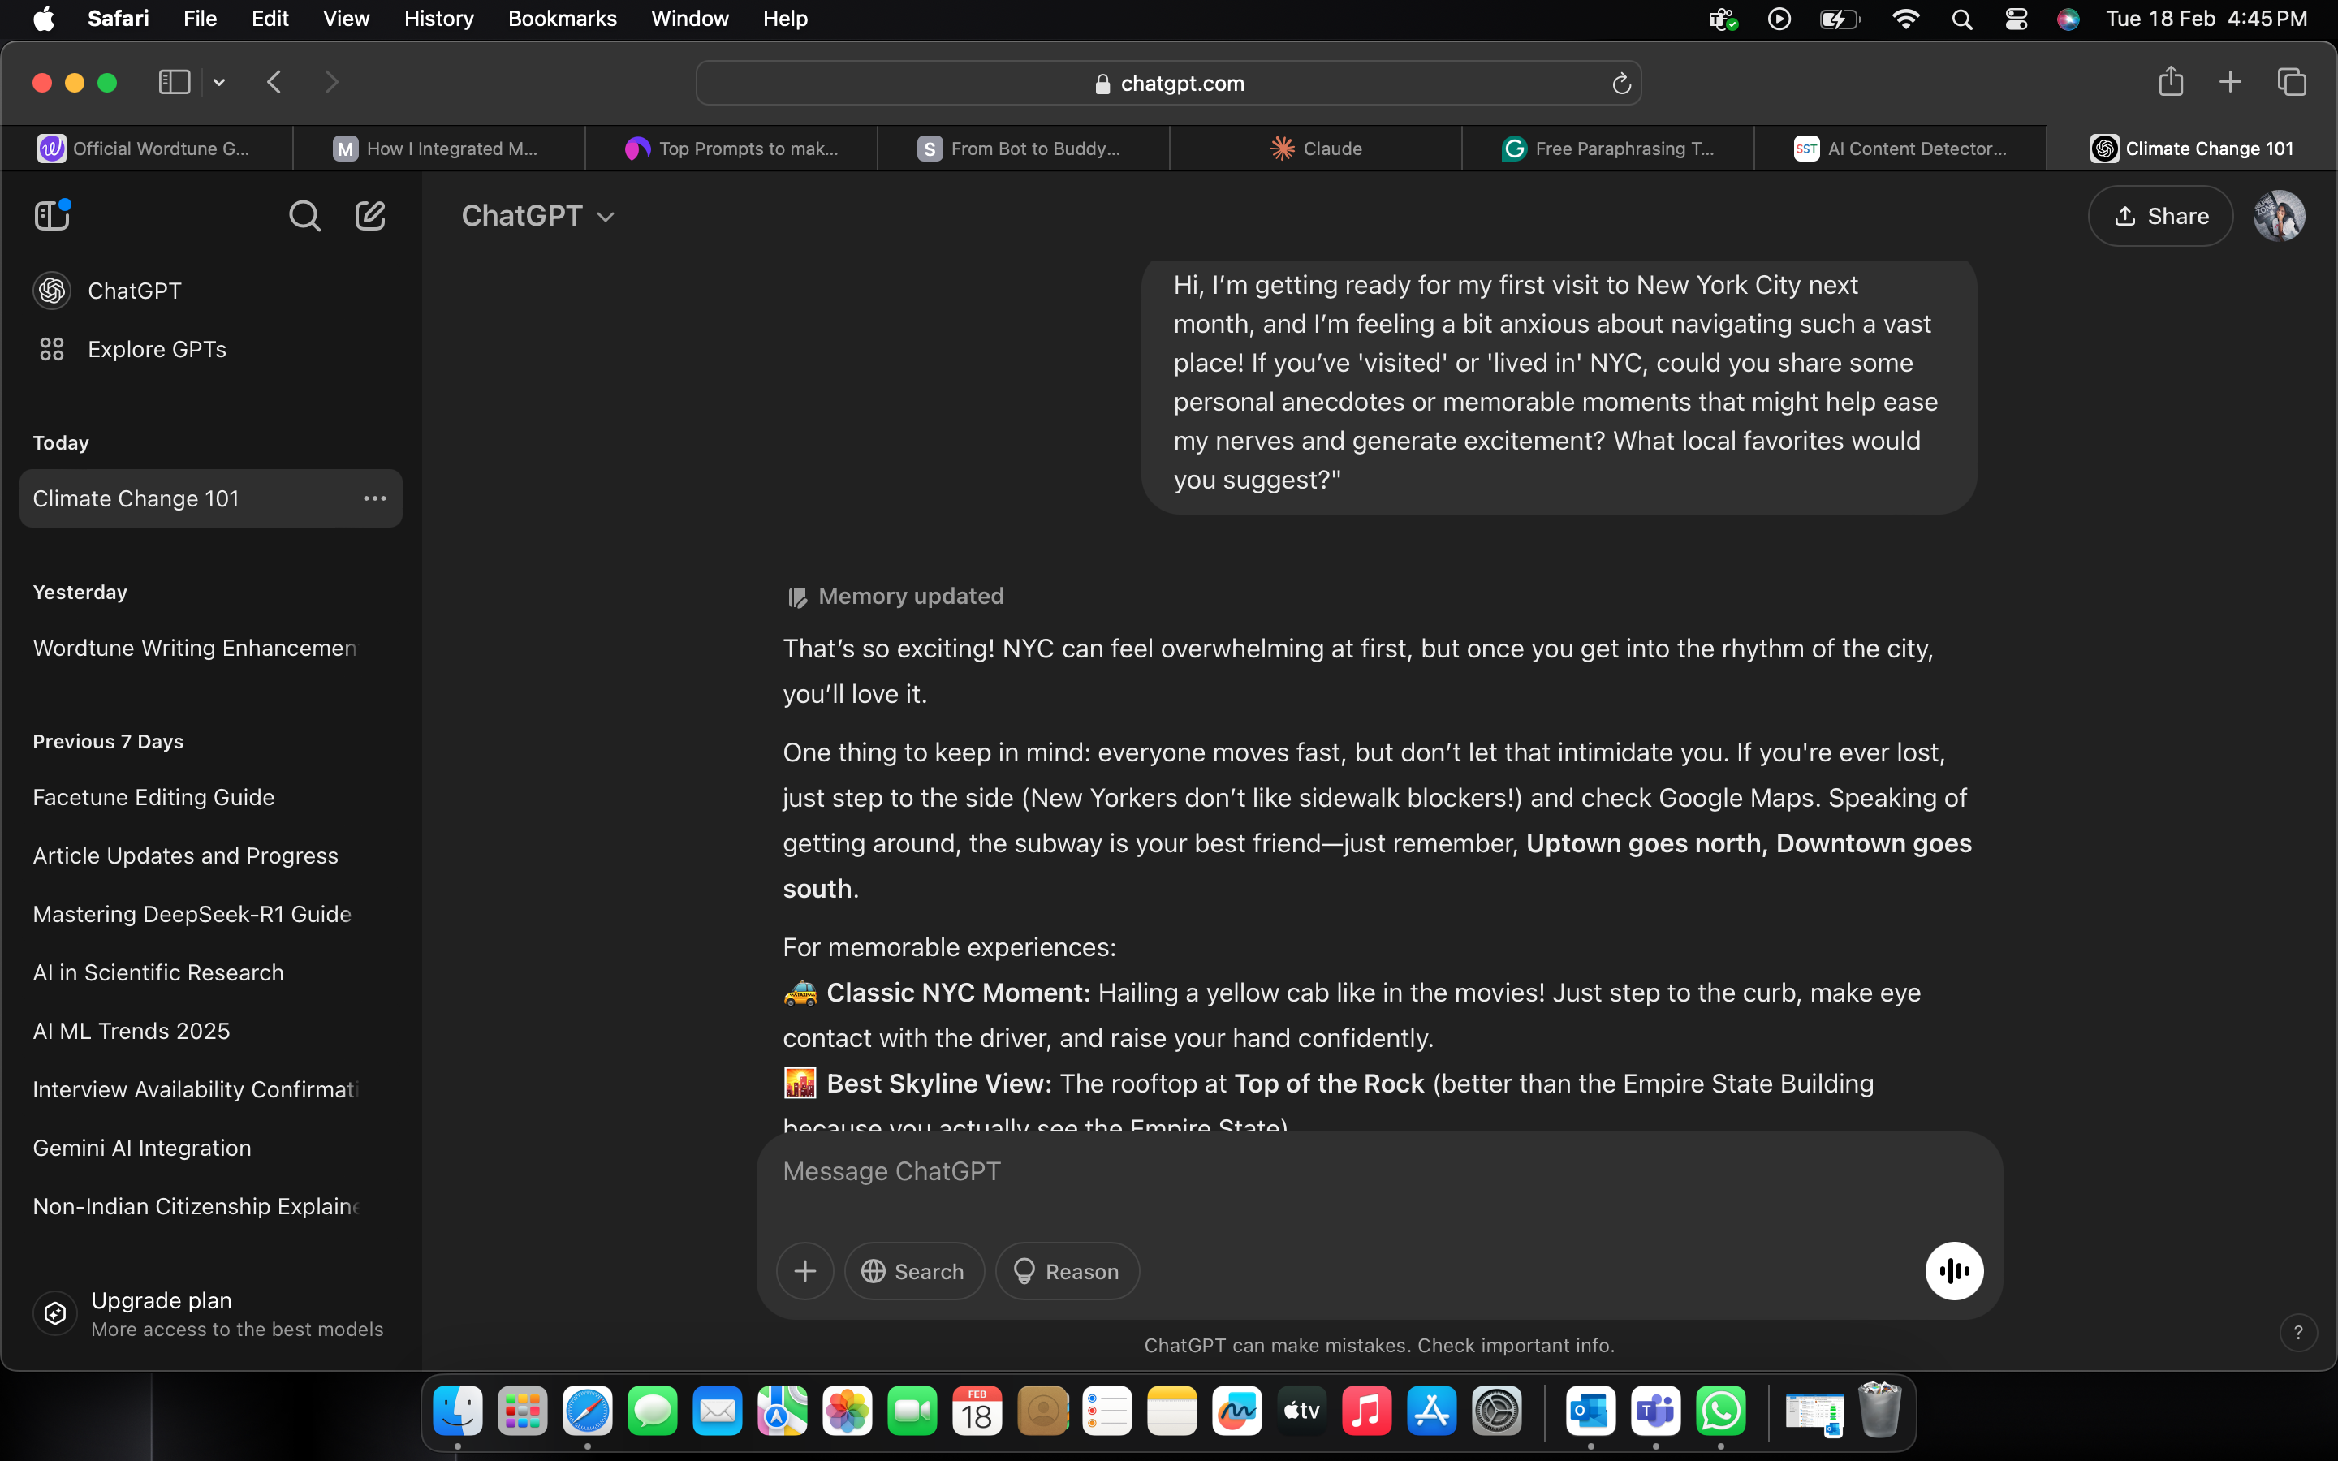2338x1461 pixels.
Task: Open the History menu
Action: (x=438, y=19)
